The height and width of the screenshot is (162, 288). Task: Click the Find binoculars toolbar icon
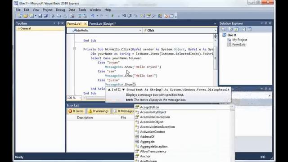[x=72, y=16]
